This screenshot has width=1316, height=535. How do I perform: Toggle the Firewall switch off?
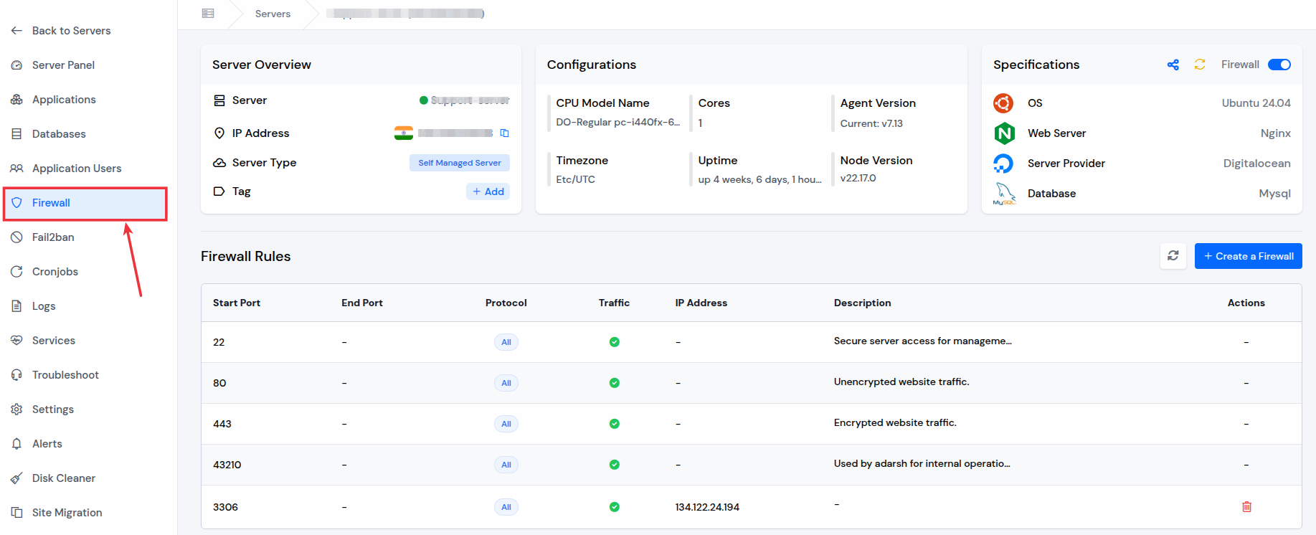point(1279,65)
